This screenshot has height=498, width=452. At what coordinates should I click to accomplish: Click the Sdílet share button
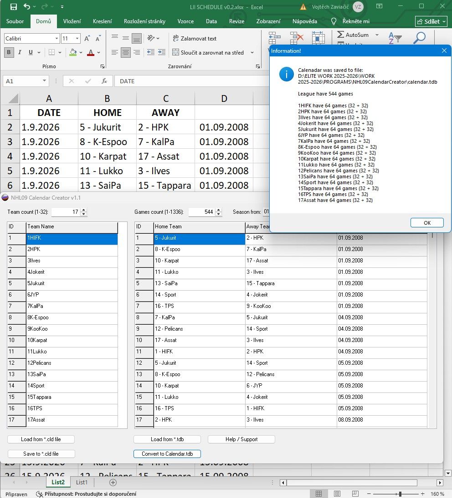click(x=431, y=21)
